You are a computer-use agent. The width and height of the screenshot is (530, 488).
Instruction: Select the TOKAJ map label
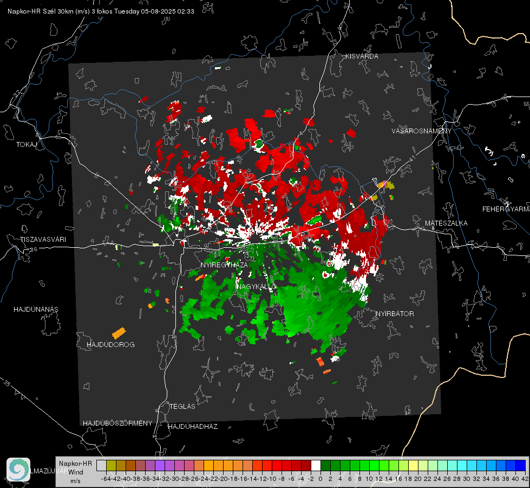(x=27, y=145)
